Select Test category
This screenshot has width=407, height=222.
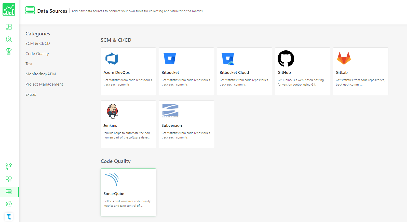point(29,64)
